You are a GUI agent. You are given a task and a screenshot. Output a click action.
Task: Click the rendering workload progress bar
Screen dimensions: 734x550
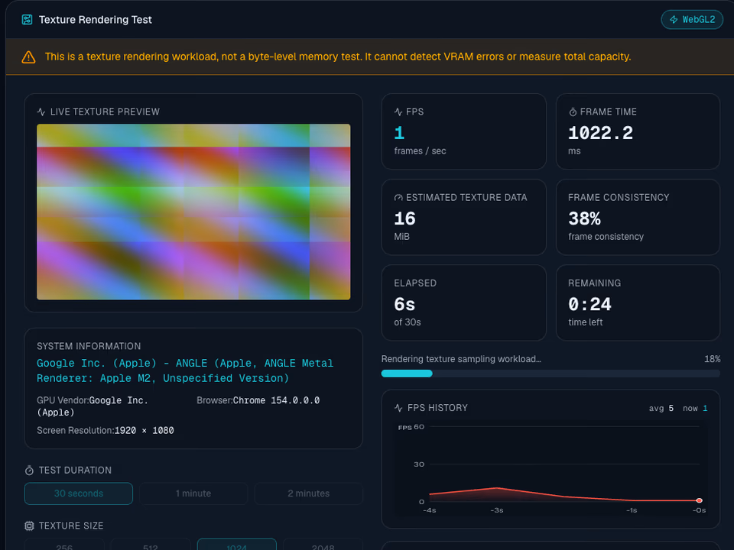click(x=550, y=374)
